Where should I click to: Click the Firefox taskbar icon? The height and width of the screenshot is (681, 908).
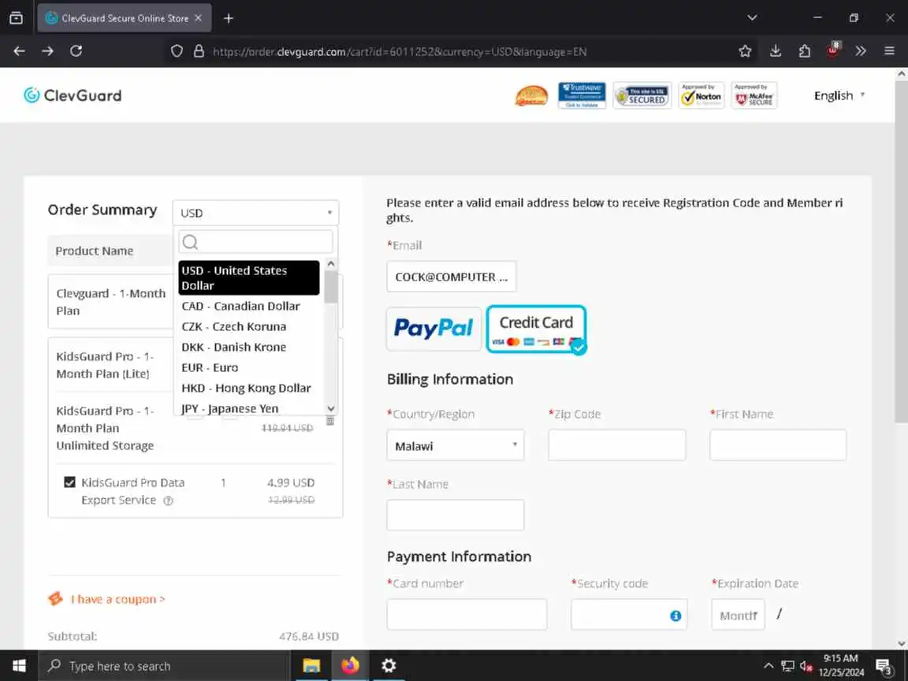(x=350, y=666)
